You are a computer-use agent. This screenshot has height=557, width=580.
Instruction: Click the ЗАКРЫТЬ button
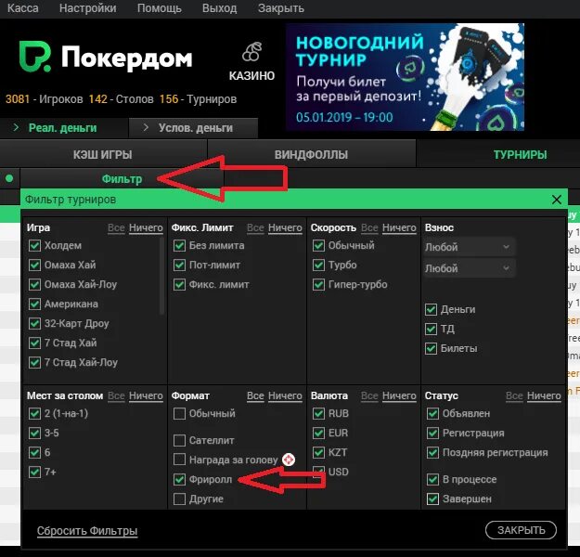click(521, 530)
